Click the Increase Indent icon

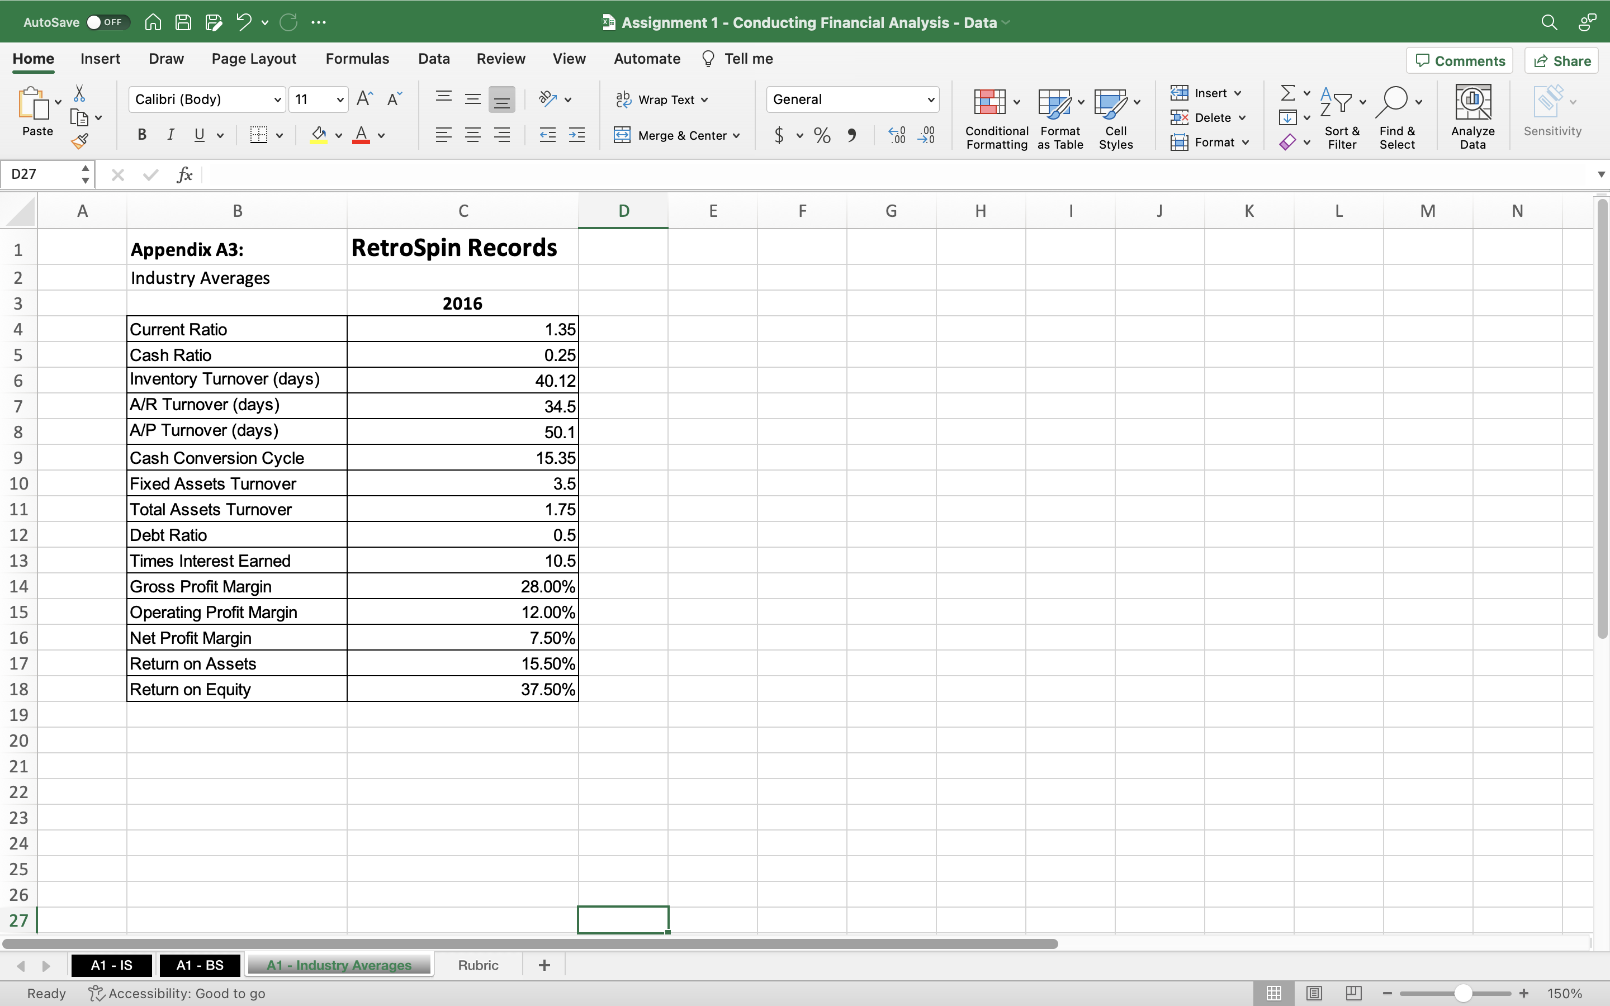(577, 136)
